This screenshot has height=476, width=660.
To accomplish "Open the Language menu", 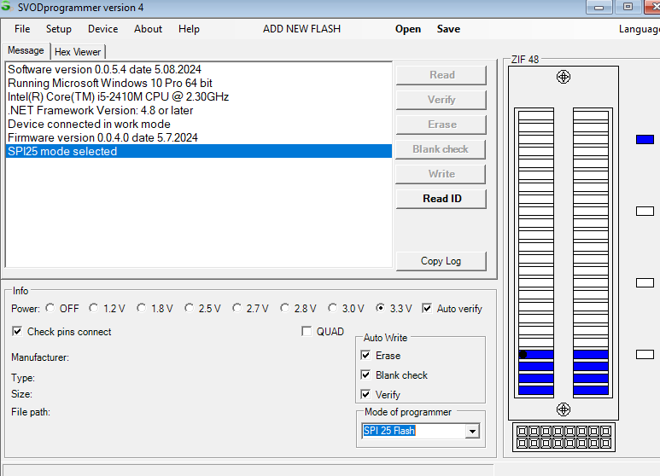I will click(639, 29).
